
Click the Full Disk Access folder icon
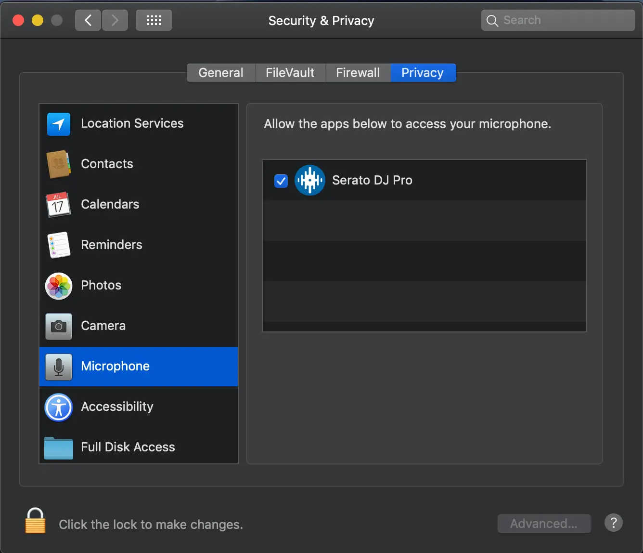click(59, 448)
